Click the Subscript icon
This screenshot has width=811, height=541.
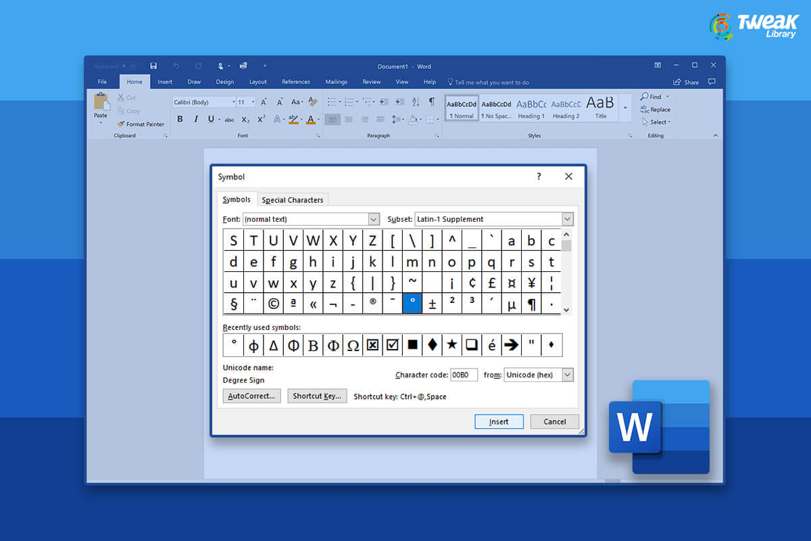tap(245, 119)
